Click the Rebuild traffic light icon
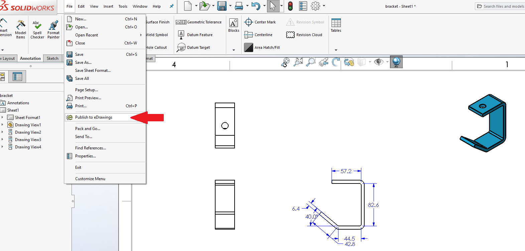Image resolution: width=525 pixels, height=251 pixels. point(290,6)
